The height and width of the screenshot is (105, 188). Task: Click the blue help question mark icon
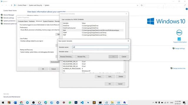187,9
